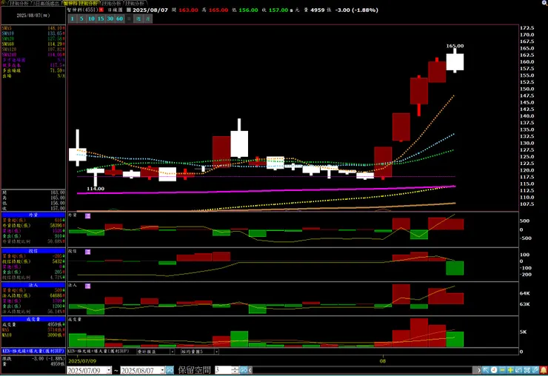Viewport: 548px width, 376px height.
Task: Click the SMA5 legend entry
Action: (x=33, y=28)
